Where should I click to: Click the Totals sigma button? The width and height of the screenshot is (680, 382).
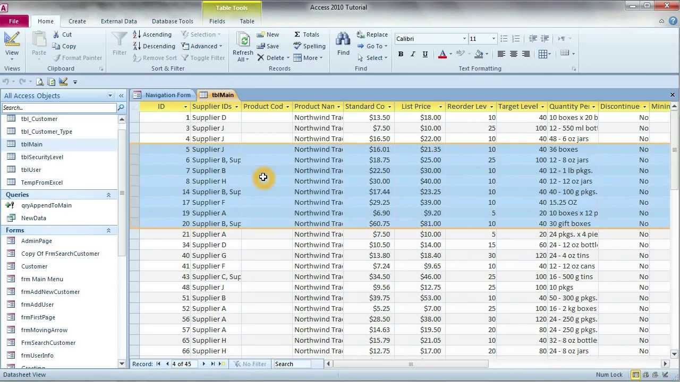(307, 34)
